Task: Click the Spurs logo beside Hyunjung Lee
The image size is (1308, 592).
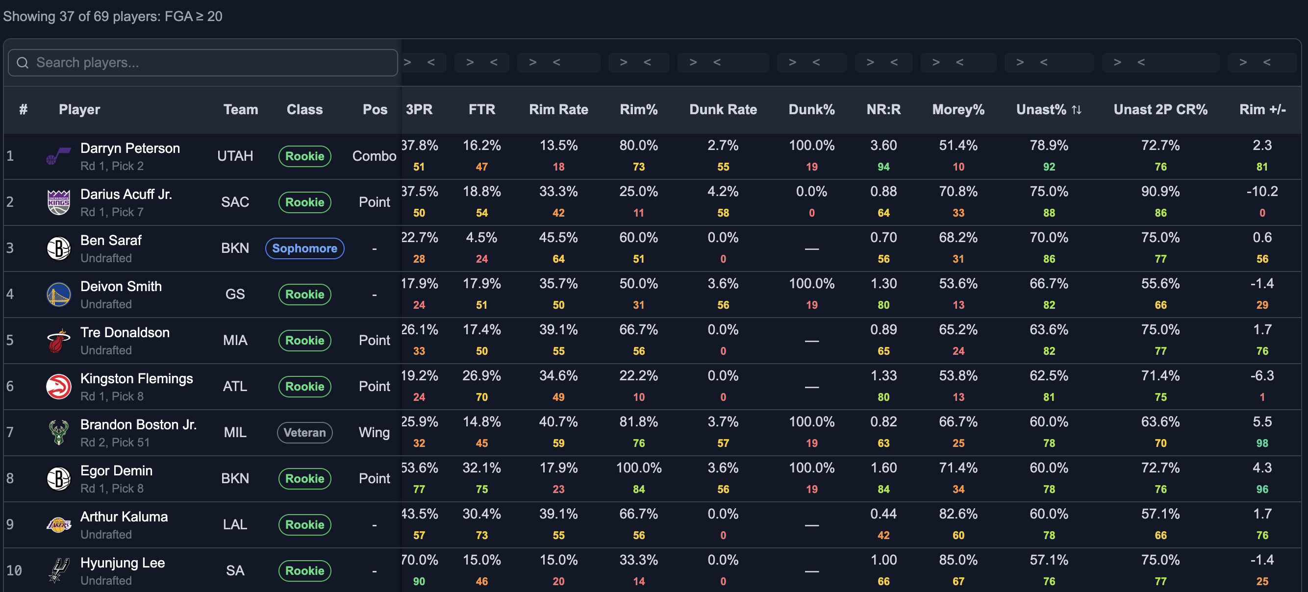Action: [58, 570]
